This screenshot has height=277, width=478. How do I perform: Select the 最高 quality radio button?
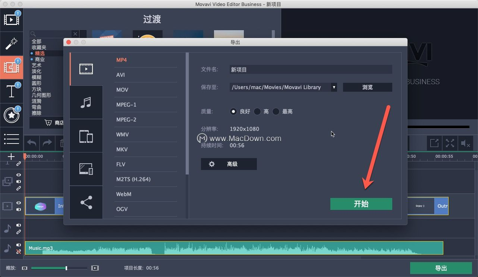[276, 111]
